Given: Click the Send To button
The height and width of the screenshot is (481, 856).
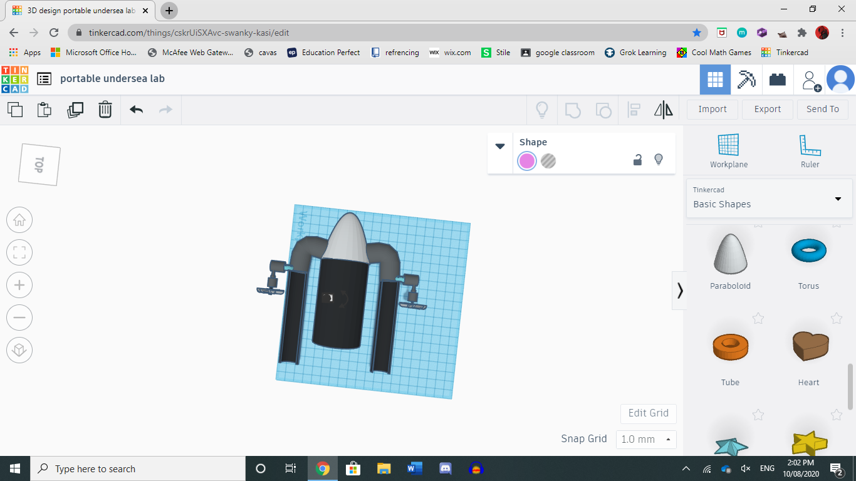Looking at the screenshot, I should [x=823, y=109].
